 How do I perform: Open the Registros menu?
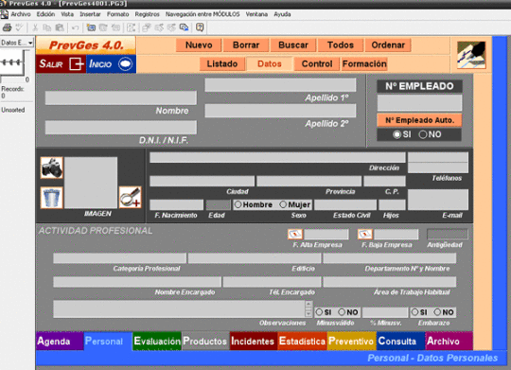click(x=148, y=14)
